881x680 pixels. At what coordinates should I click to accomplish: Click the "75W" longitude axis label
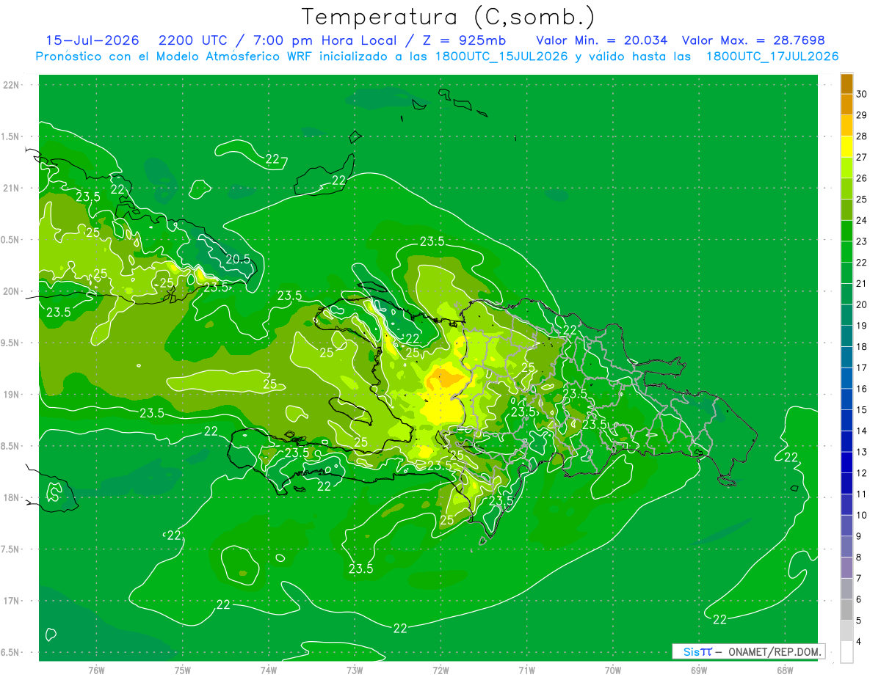tap(183, 670)
